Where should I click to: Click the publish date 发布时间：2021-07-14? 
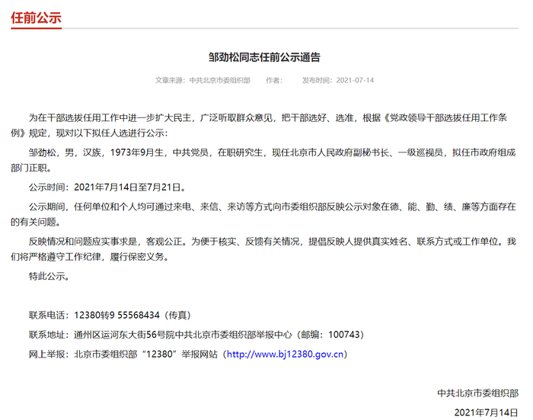coord(338,80)
